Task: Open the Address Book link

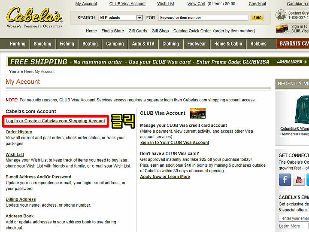Action: point(19,216)
